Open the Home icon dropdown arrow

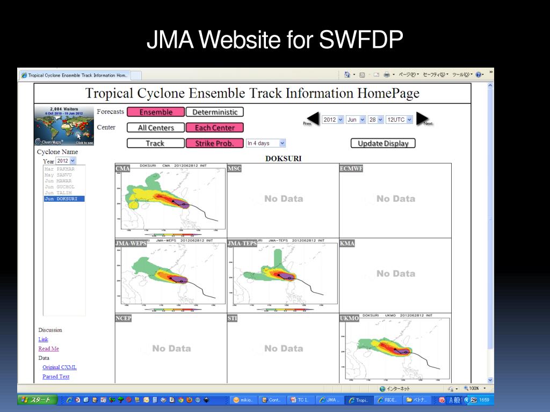pos(354,75)
